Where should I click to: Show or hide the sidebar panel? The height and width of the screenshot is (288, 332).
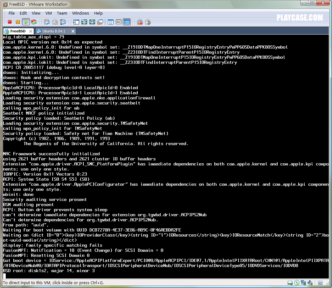[x=76, y=22]
